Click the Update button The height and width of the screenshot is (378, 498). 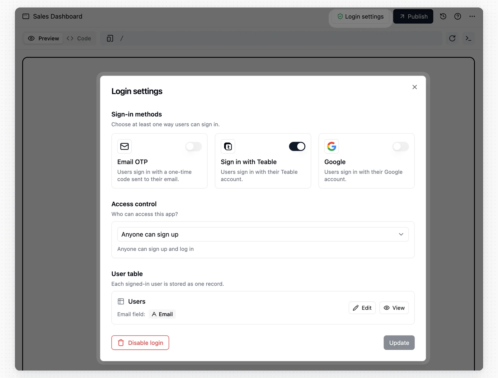pos(399,343)
